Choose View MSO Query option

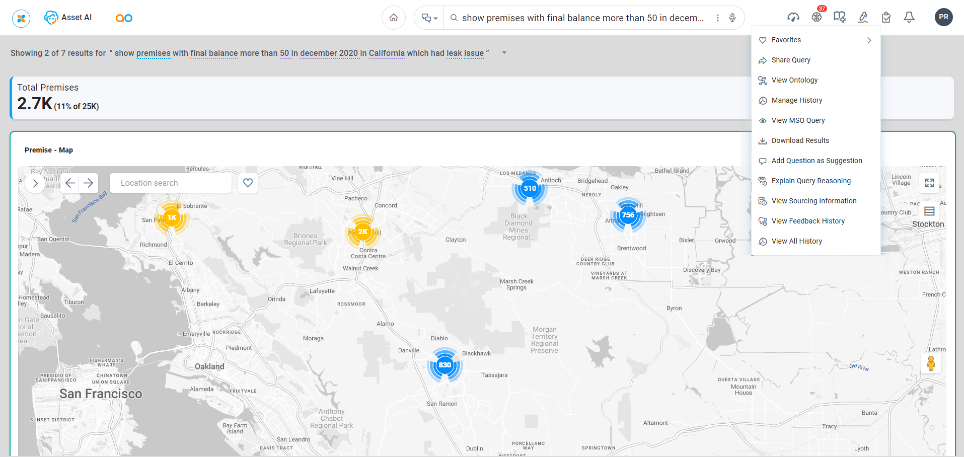point(798,120)
